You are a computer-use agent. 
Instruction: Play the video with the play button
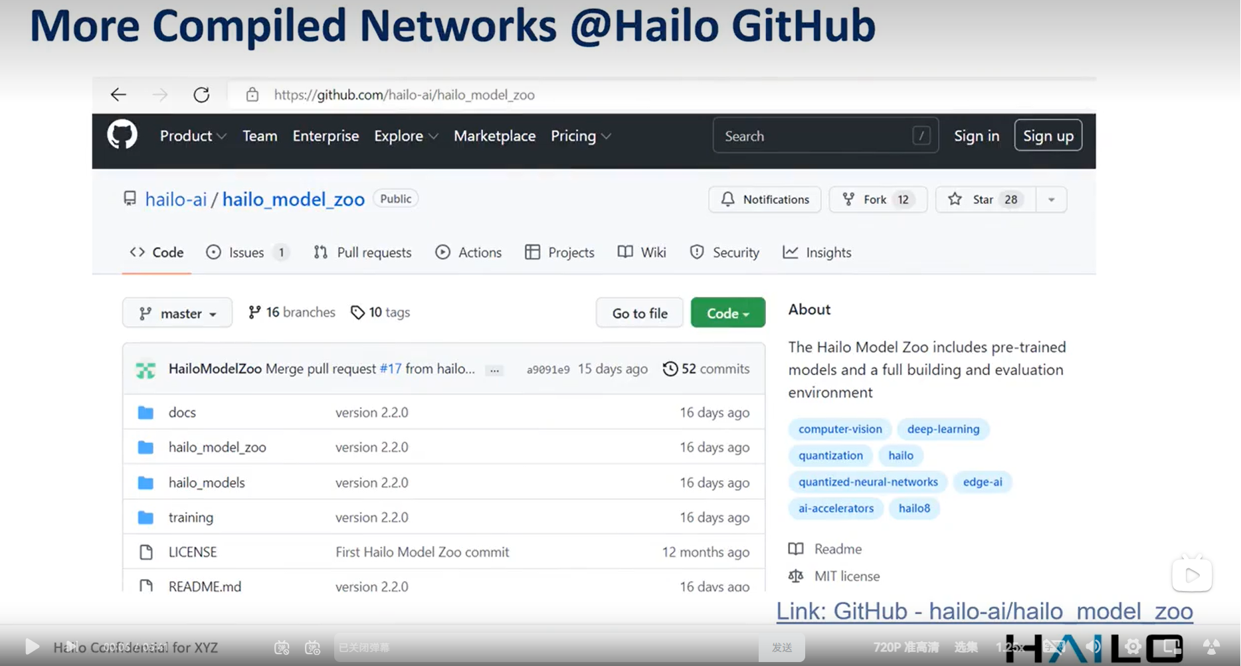pos(32,646)
